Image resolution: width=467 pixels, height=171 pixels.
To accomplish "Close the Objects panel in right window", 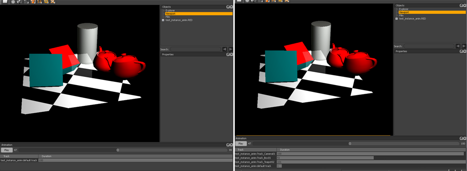I will [x=465, y=5].
